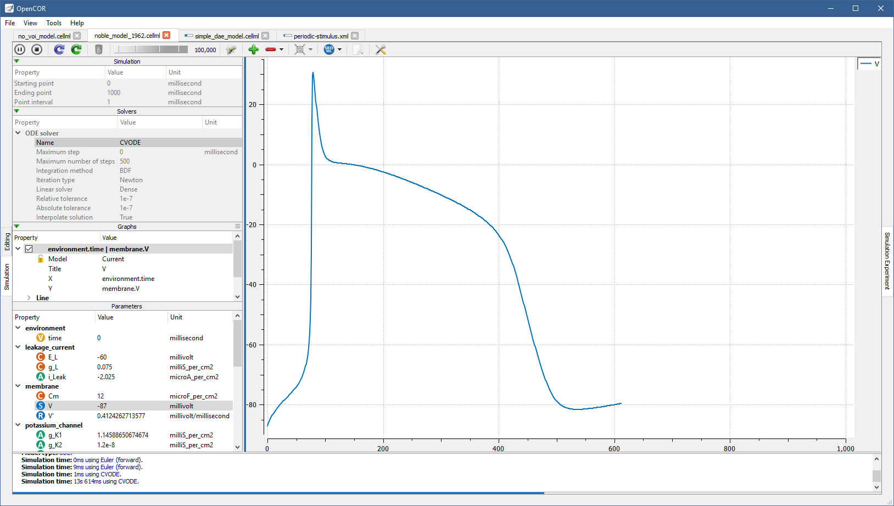The image size is (894, 506).
Task: Click the development mode wand icon
Action: tap(231, 49)
